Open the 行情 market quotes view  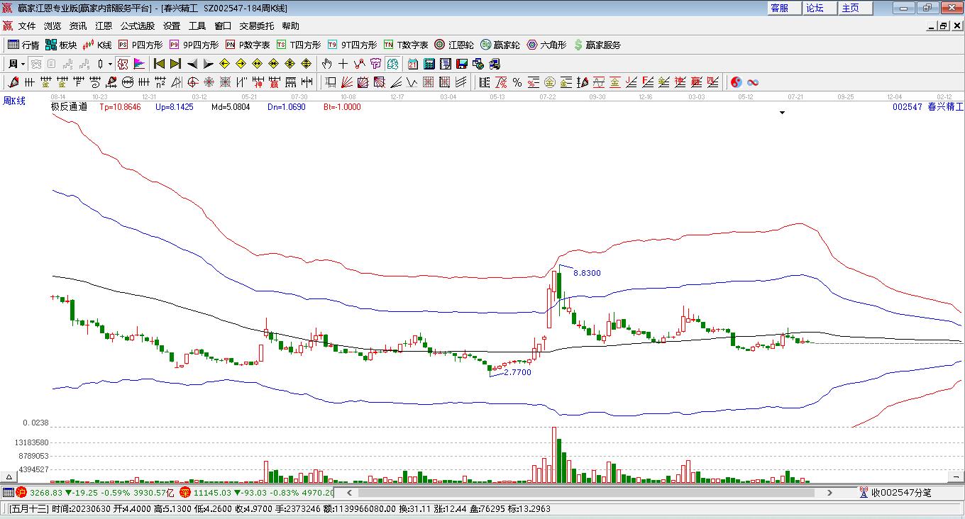point(23,45)
